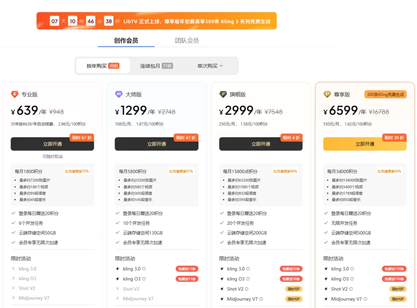The image size is (417, 308).
Task: Select 按年购买 billing option
Action: (103, 66)
